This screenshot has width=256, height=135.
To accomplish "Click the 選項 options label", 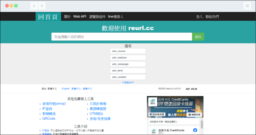I will 128,46.
